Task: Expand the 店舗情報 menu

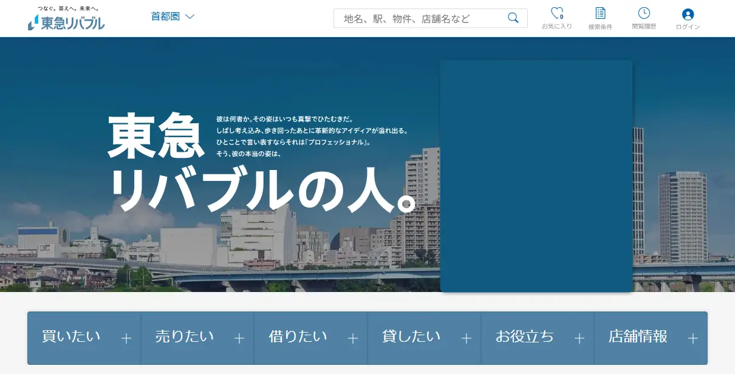Action: click(651, 338)
